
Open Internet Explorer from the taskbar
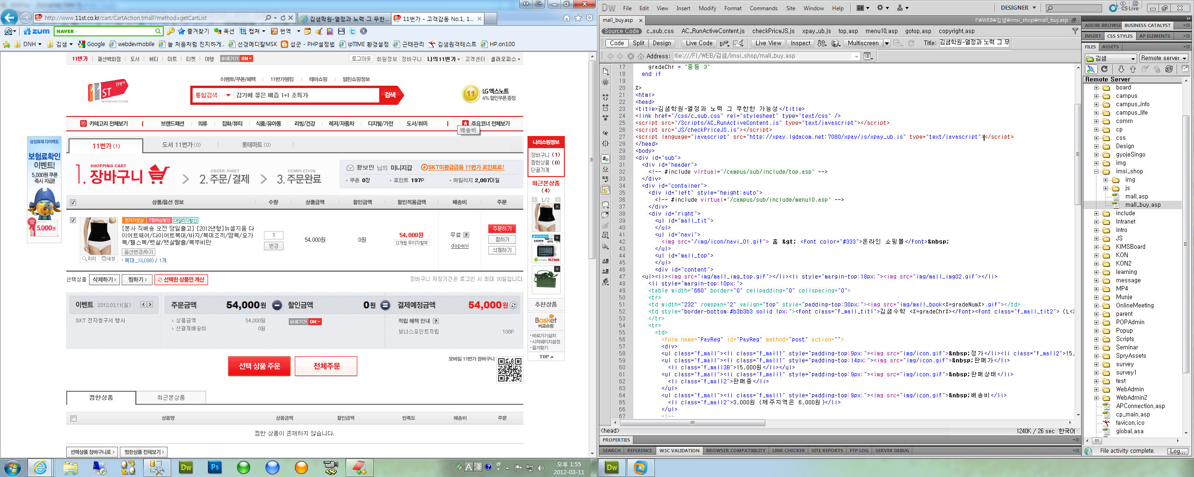(x=41, y=467)
